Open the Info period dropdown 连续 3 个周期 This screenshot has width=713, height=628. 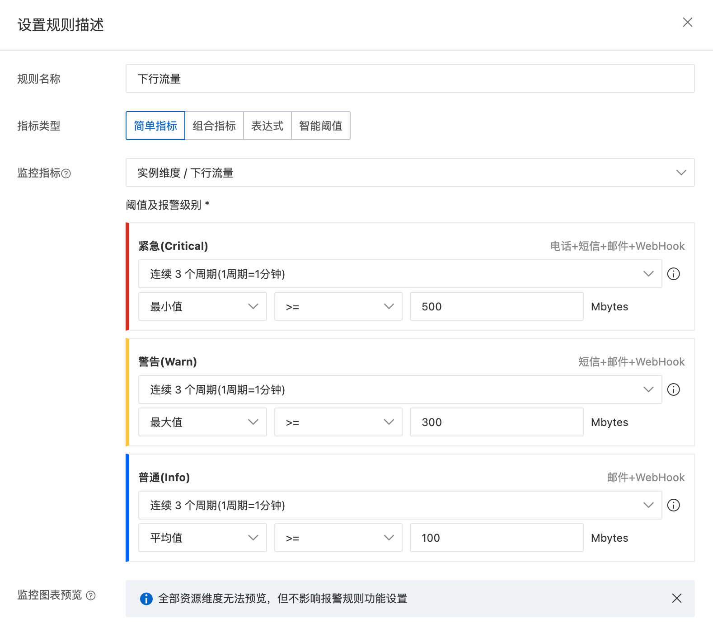tap(400, 505)
